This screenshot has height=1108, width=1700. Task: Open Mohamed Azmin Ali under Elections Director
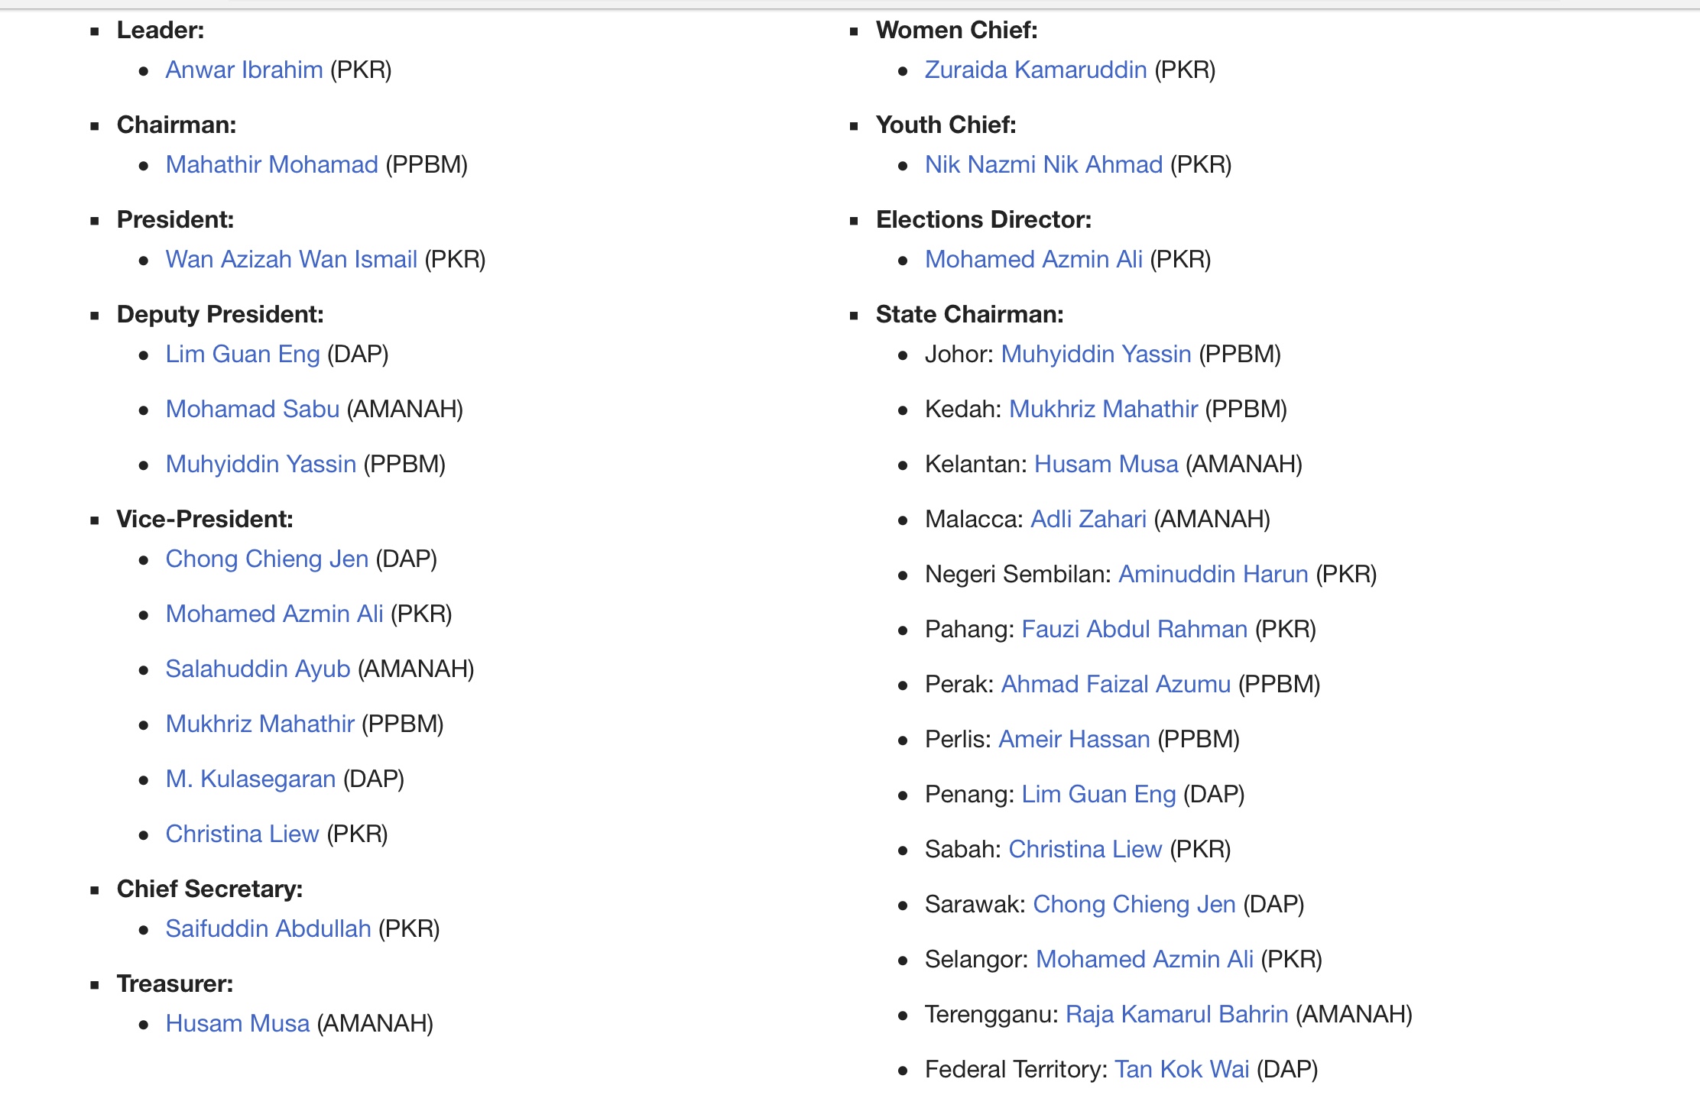tap(1033, 259)
